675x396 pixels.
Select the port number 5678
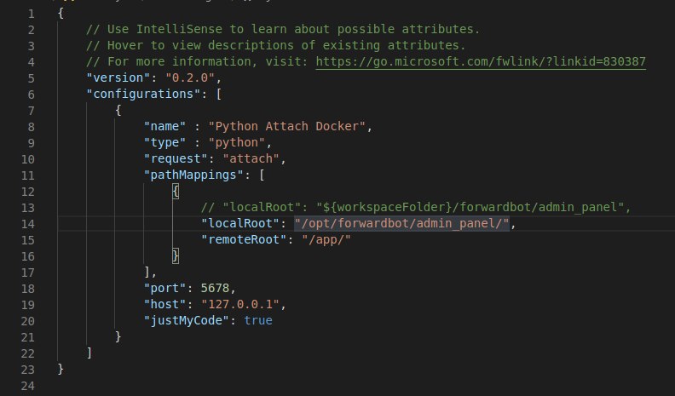[x=216, y=289]
